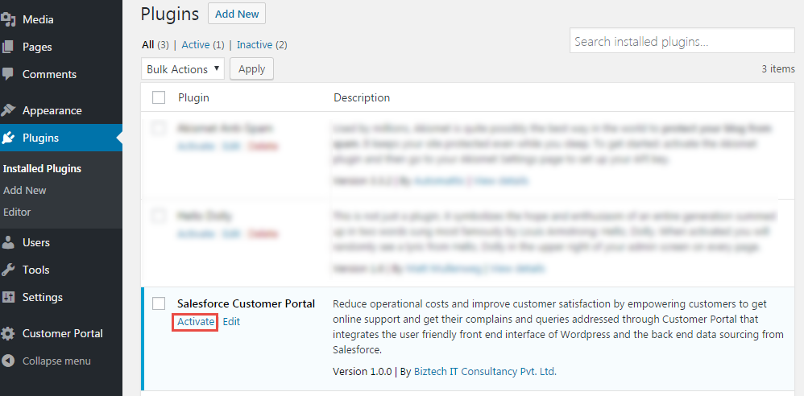Viewport: 804px width, 396px height.
Task: Check the Salesforce Customer Portal checkbox
Action: [159, 303]
